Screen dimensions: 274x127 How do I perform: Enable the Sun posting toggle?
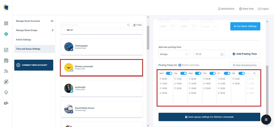(x=256, y=73)
